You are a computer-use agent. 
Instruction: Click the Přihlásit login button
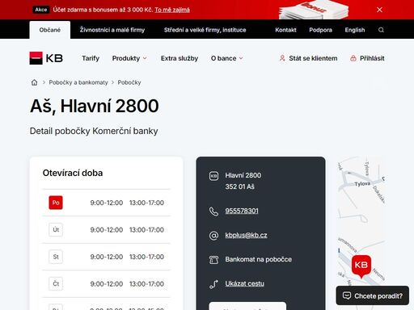(x=367, y=58)
